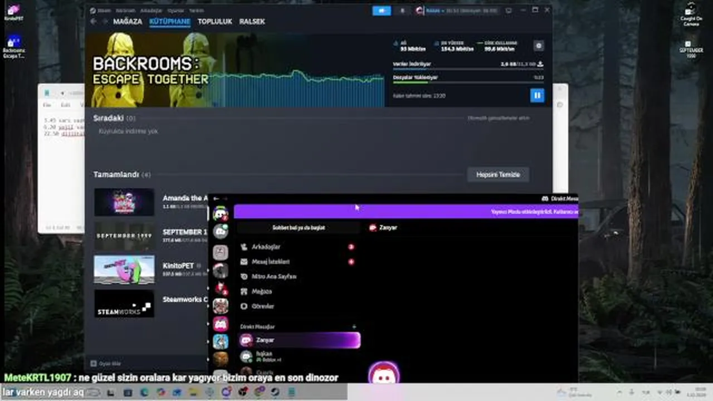
Task: Open the TOPLULUK tab in Steam
Action: coord(214,22)
